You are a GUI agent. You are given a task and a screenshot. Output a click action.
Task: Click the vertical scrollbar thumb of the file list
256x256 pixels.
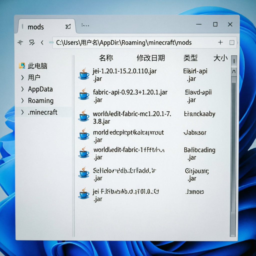(234, 147)
